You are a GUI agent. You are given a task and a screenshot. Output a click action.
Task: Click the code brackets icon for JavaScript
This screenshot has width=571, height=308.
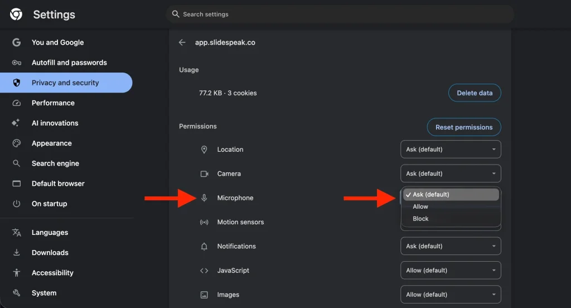click(x=204, y=271)
